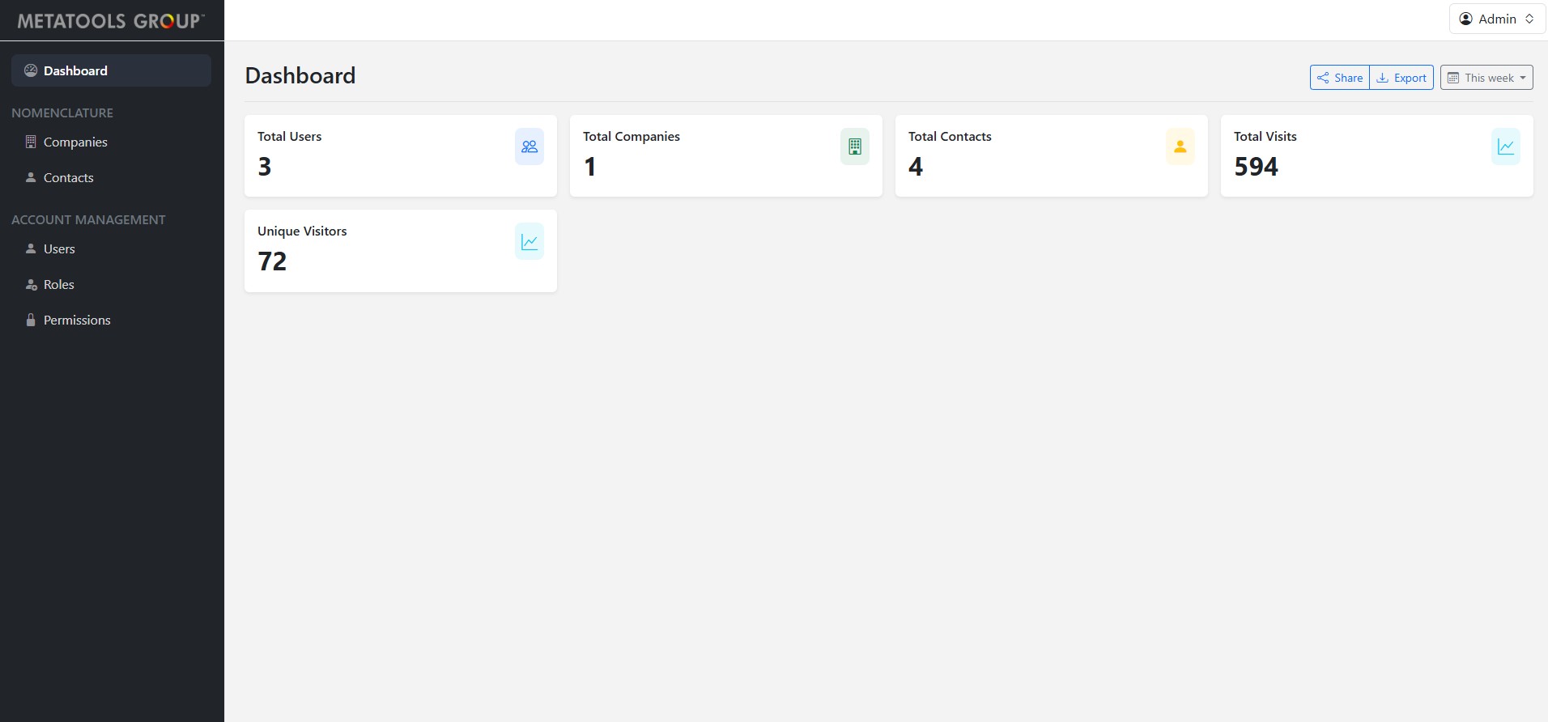Screen dimensions: 1548x722
Task: Open the Dashboard menu item
Action: pyautogui.click(x=111, y=70)
